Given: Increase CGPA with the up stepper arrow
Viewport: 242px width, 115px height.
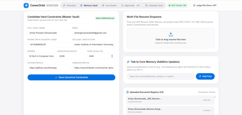Looking at the screenshot, I should click(x=112, y=55).
